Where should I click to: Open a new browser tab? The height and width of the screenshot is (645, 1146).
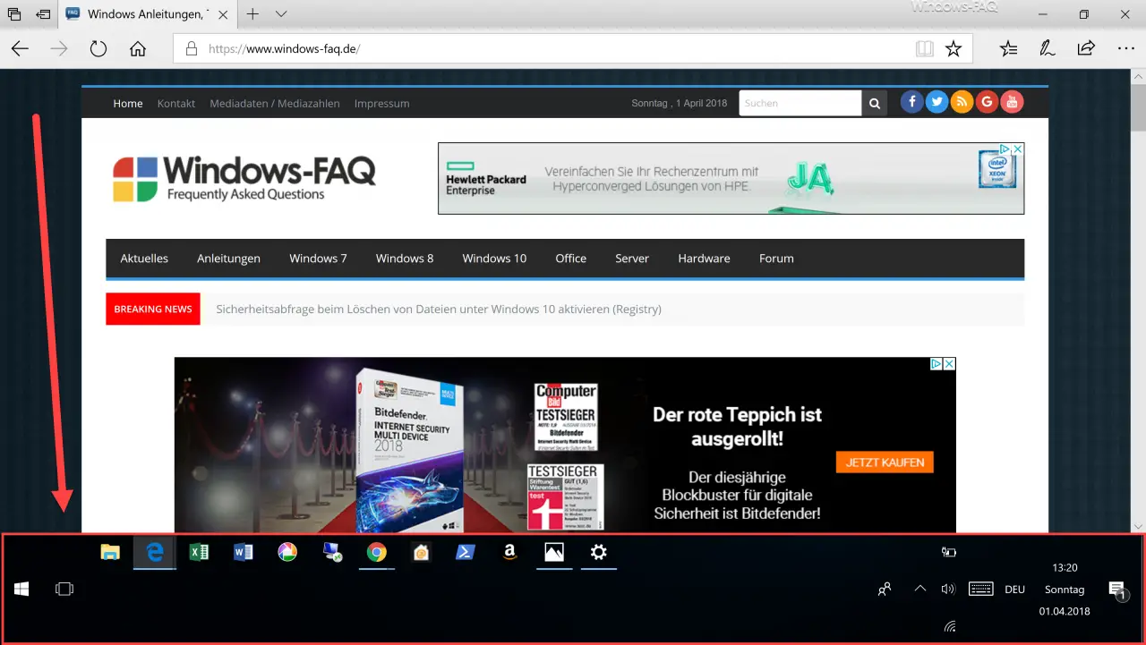pyautogui.click(x=252, y=14)
